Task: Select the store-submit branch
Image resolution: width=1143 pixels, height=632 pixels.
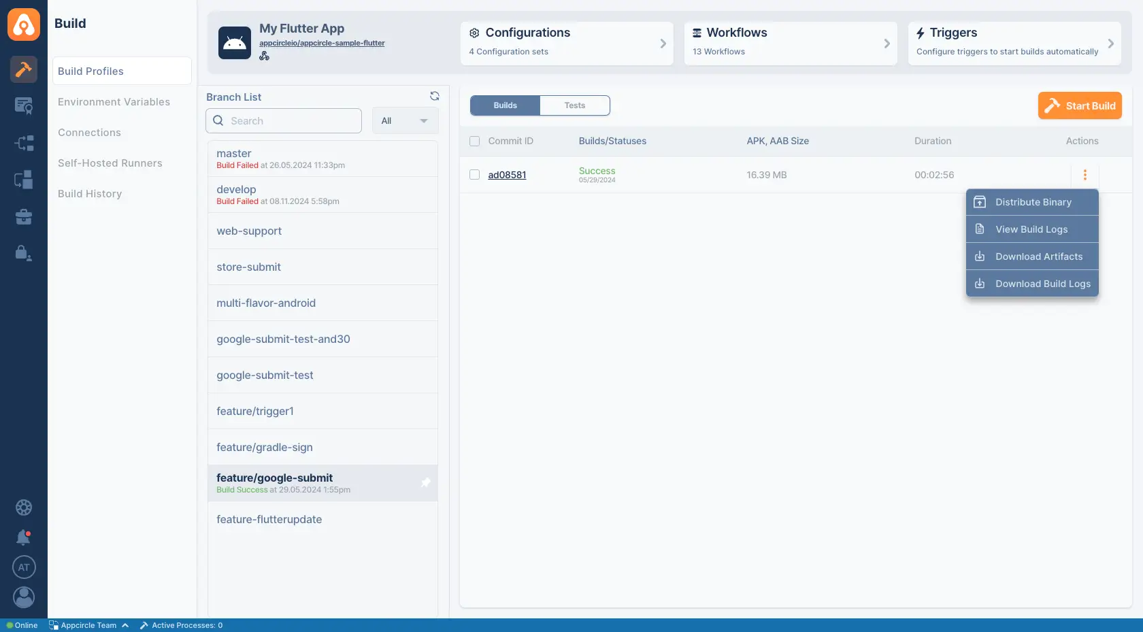Action: (x=322, y=267)
